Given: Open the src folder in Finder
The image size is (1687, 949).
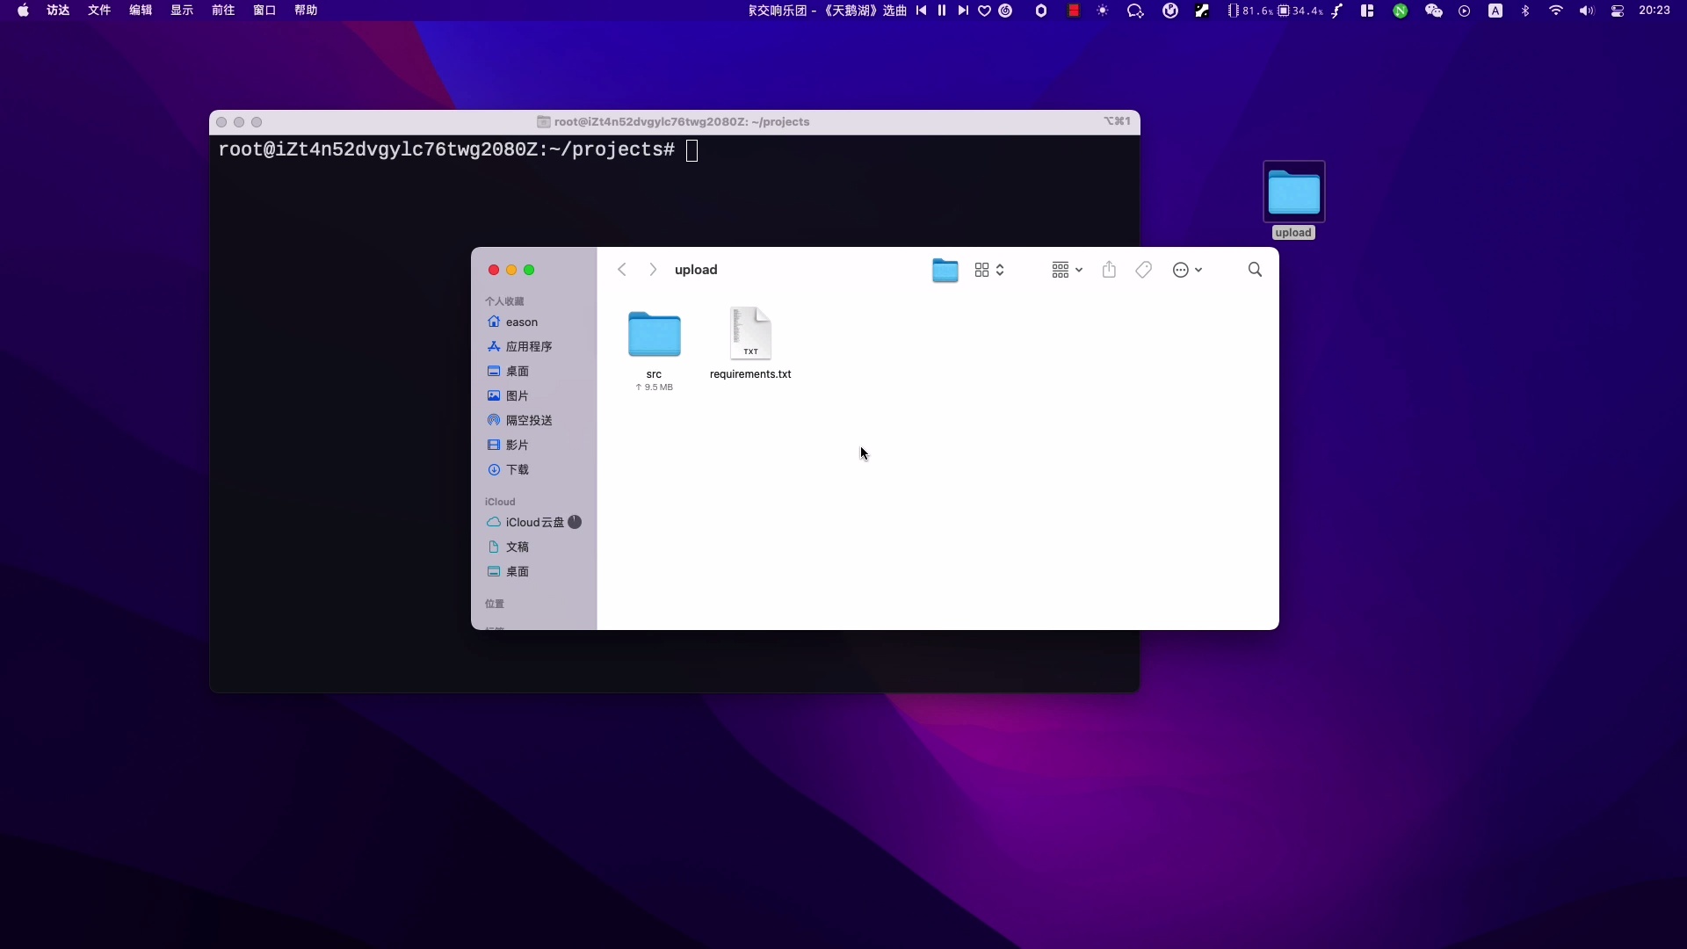Looking at the screenshot, I should (654, 335).
